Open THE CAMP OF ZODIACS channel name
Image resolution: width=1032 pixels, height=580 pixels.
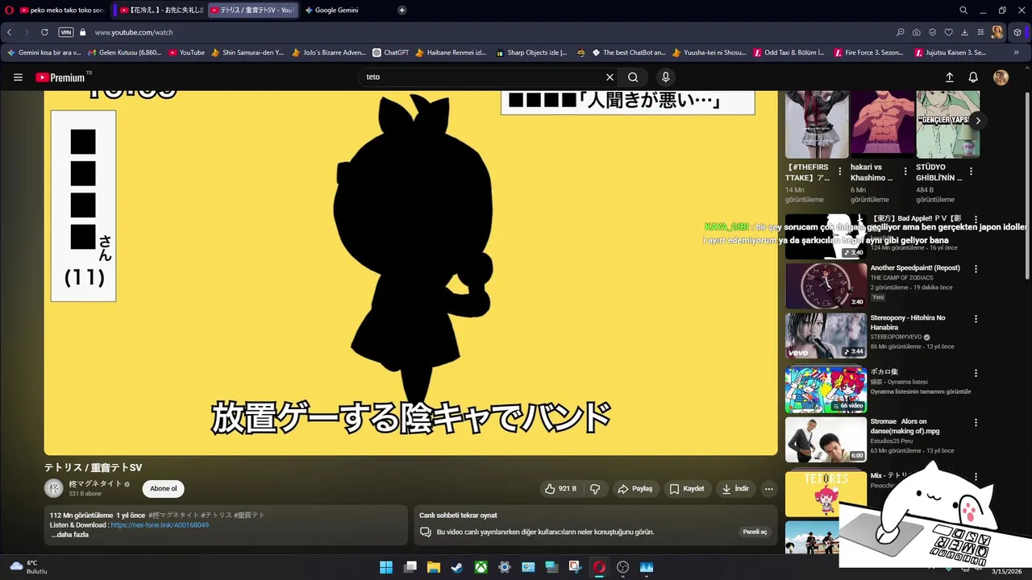coord(901,278)
